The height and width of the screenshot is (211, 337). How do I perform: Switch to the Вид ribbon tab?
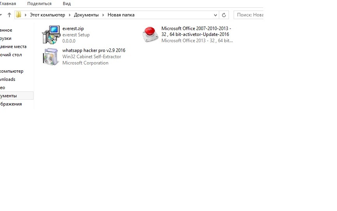[x=67, y=4]
